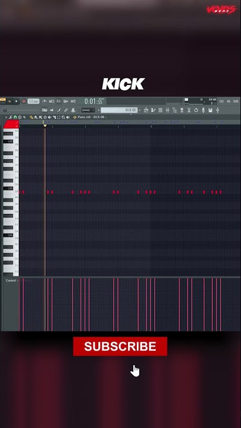Open the piano roll menu arrow
This screenshot has width=241, height=428.
(6, 117)
